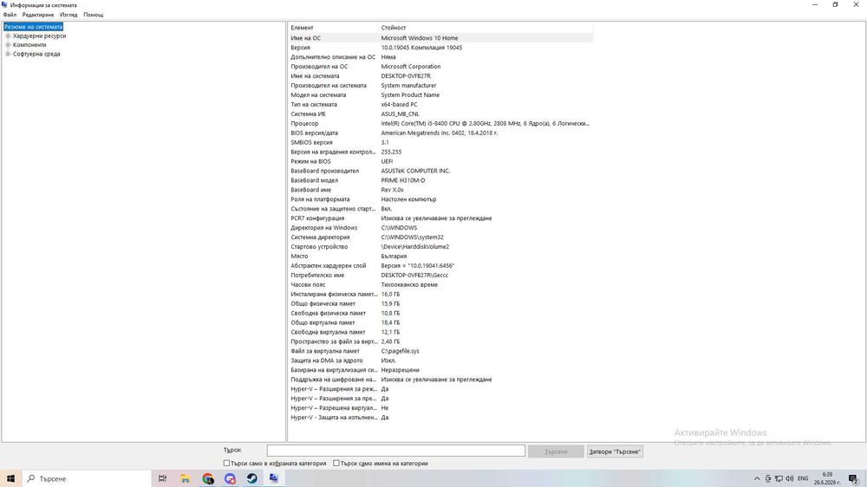Select the 'SMBIOS версия' row

440,142
